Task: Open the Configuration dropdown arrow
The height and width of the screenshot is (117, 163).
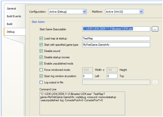Action: click(x=84, y=12)
